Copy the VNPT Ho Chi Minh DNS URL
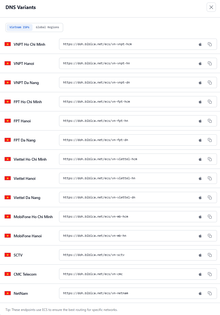Screen dimensions: 220x315 (210, 44)
